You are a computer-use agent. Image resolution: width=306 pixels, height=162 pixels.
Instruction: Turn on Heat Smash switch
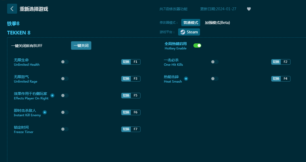coord(215,79)
